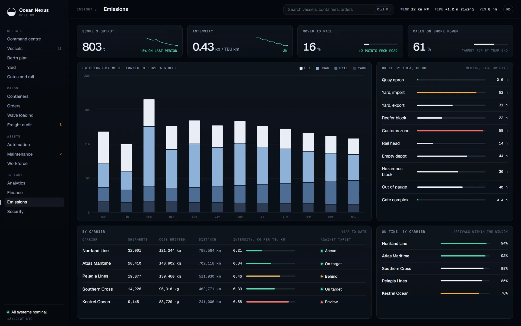Click the Review status for Kestrel Ocean

click(x=329, y=302)
